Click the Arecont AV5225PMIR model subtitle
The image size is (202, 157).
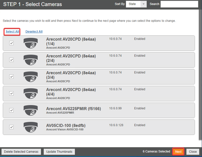(60, 113)
